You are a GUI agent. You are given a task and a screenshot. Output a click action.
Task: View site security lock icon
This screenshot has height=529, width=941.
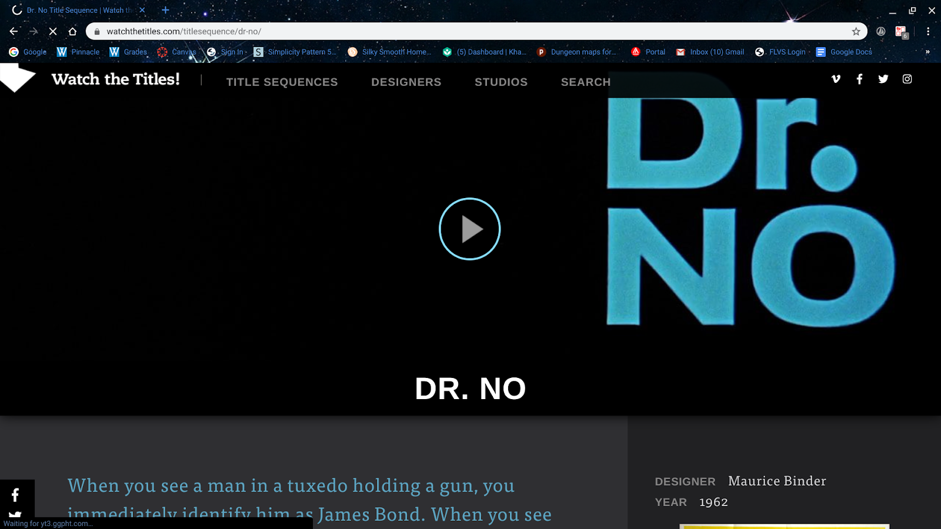(97, 31)
